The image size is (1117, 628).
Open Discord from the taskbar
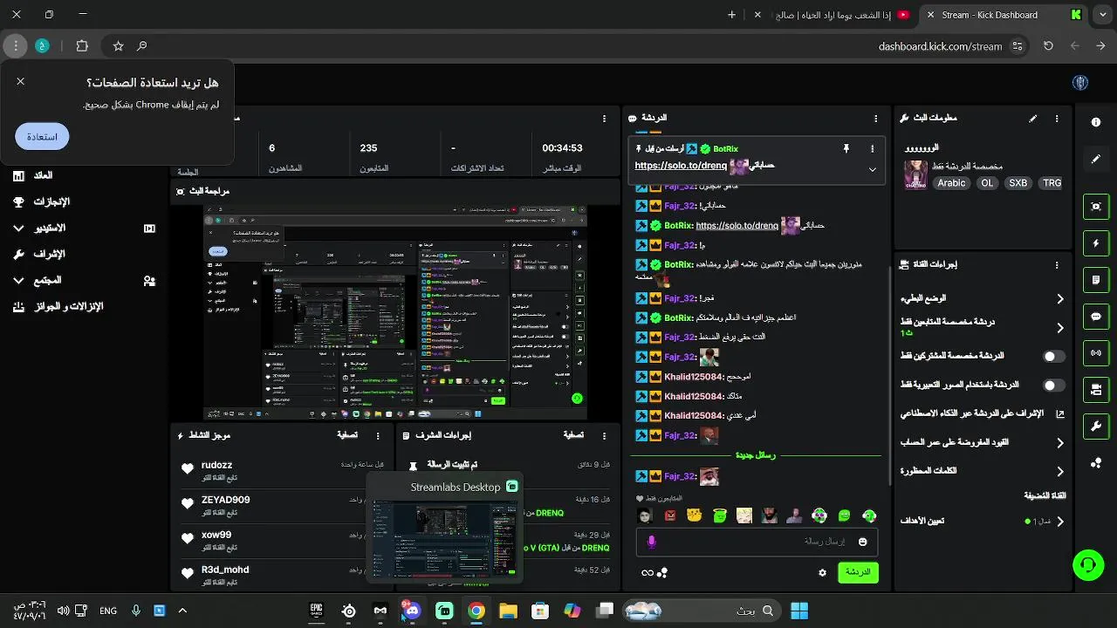(411, 611)
